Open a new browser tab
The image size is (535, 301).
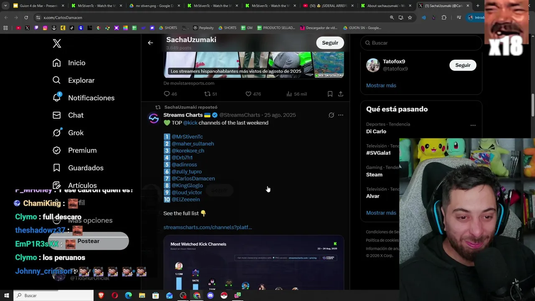478,6
